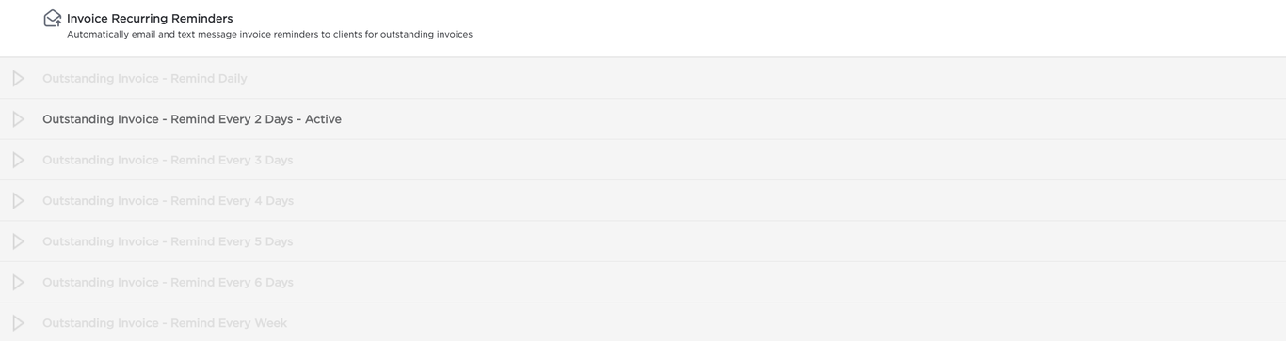Open Outstanding Invoice - Remind Every 5 Days label
The height and width of the screenshot is (341, 1286).
pos(168,241)
